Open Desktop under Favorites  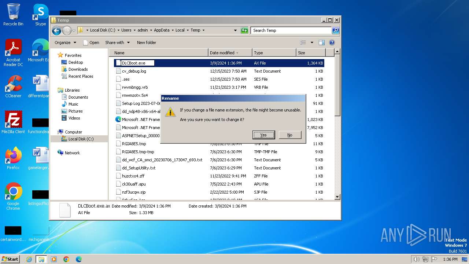tap(75, 62)
